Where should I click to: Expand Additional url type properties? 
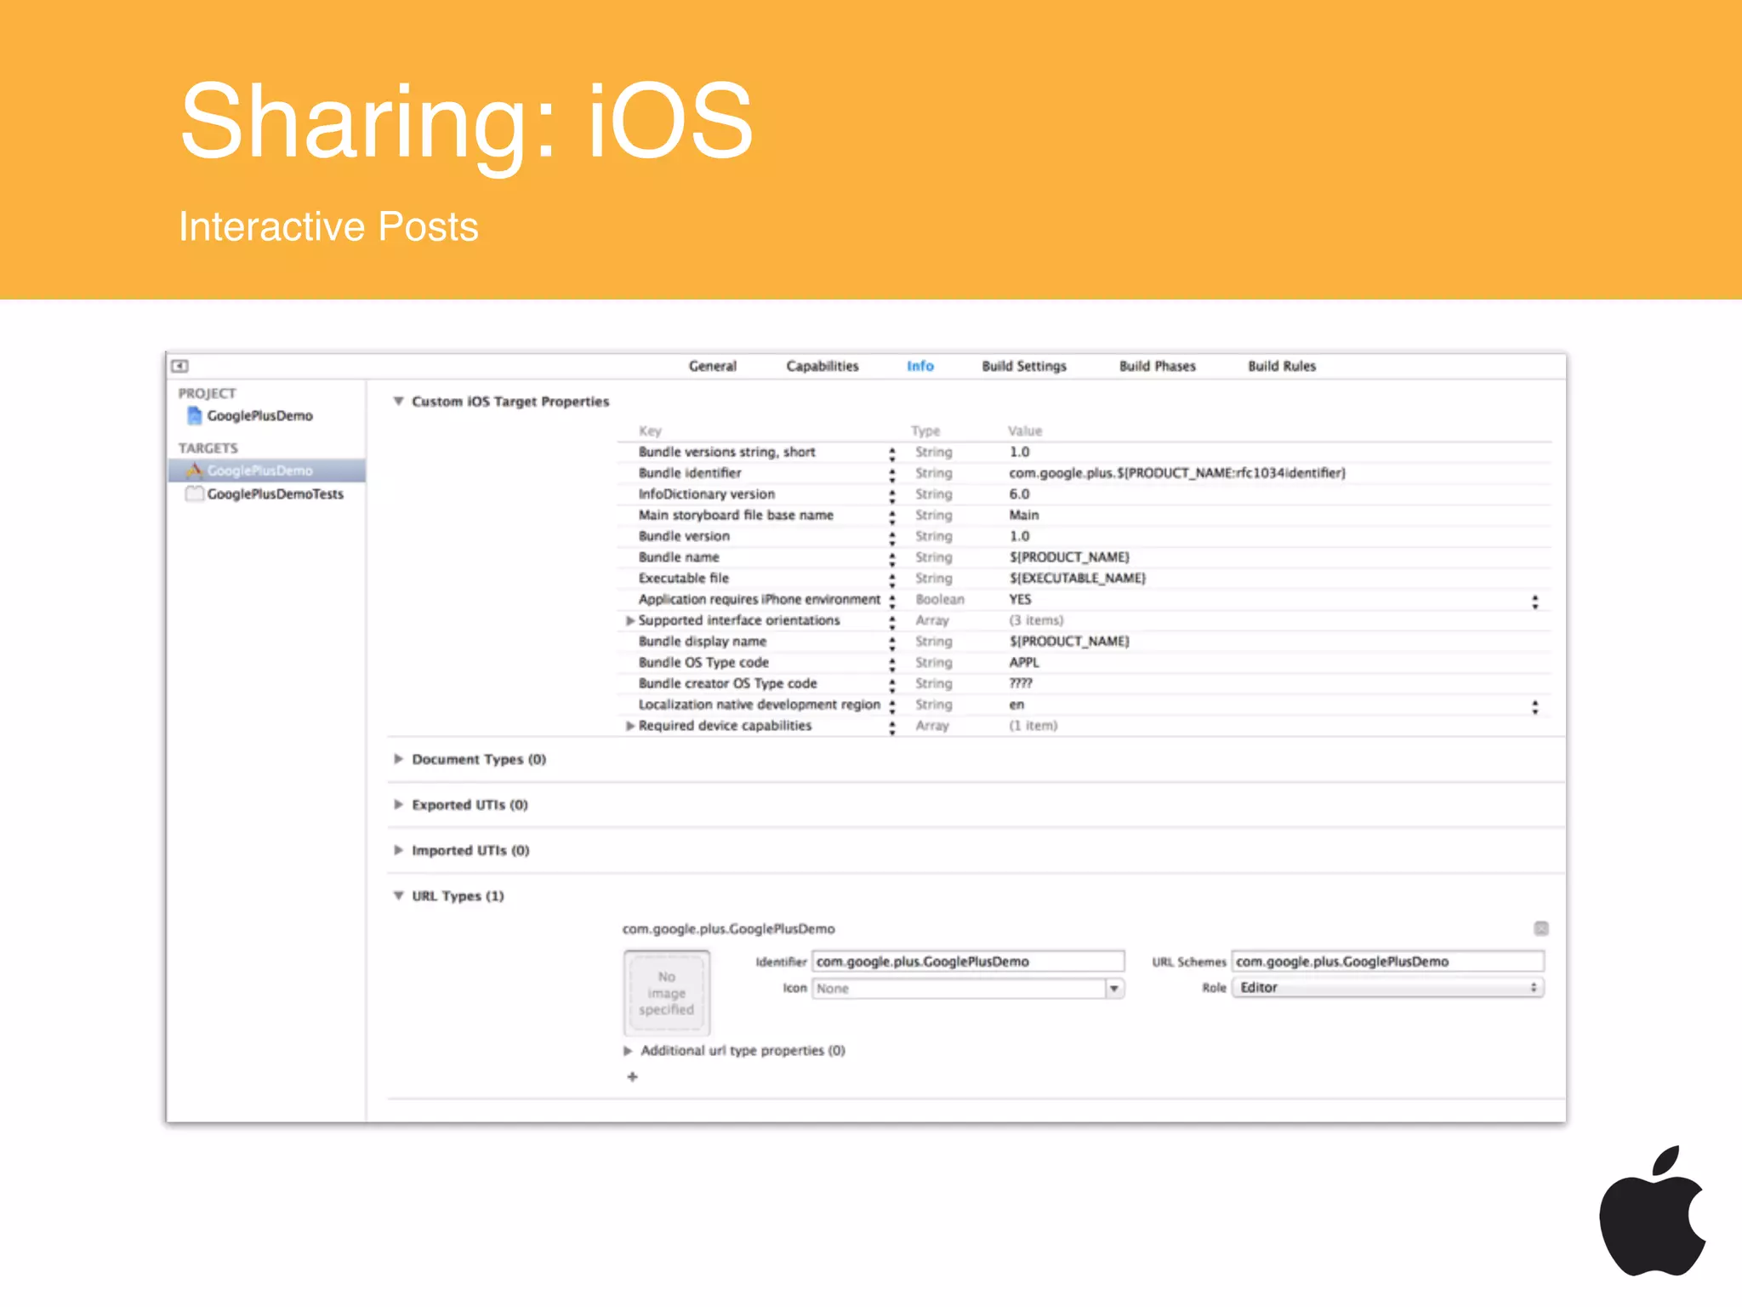tap(628, 1051)
